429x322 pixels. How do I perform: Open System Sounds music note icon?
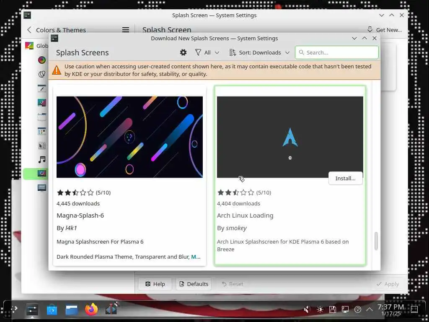42,159
